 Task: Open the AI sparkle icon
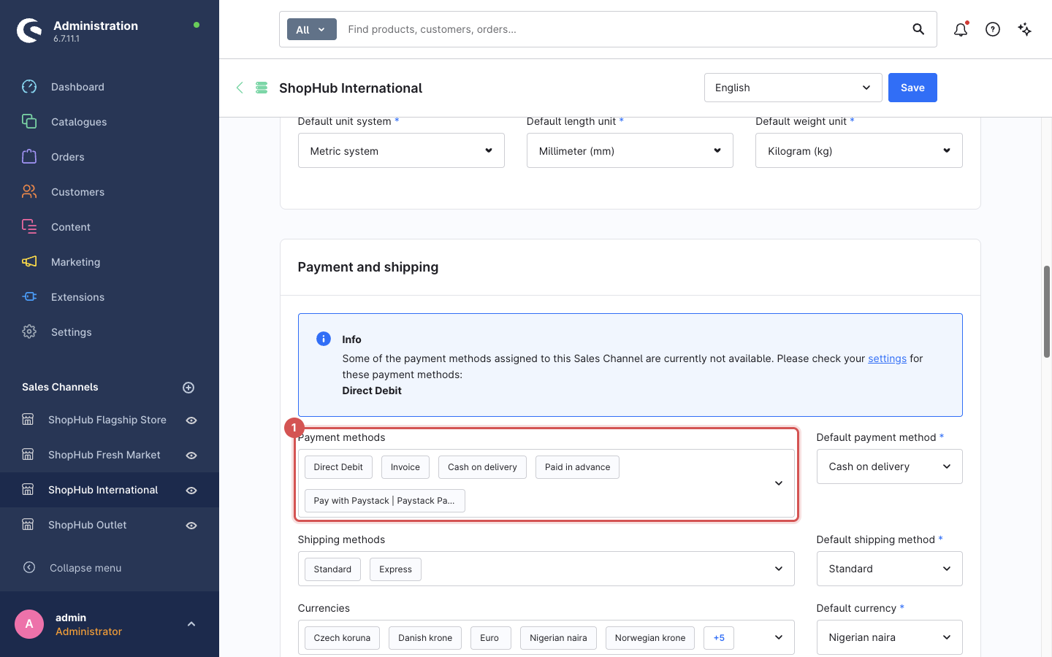(1025, 29)
